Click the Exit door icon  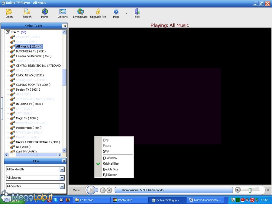137,13
